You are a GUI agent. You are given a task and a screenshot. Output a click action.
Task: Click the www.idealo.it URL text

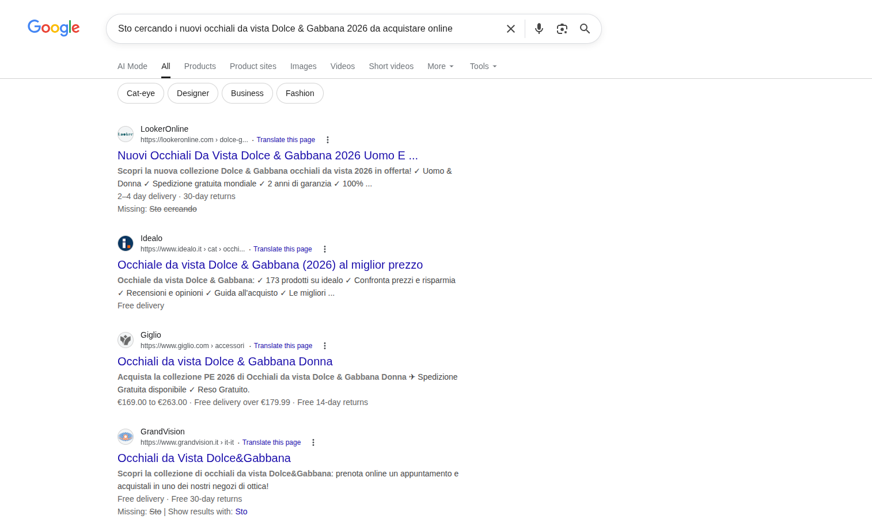192,249
